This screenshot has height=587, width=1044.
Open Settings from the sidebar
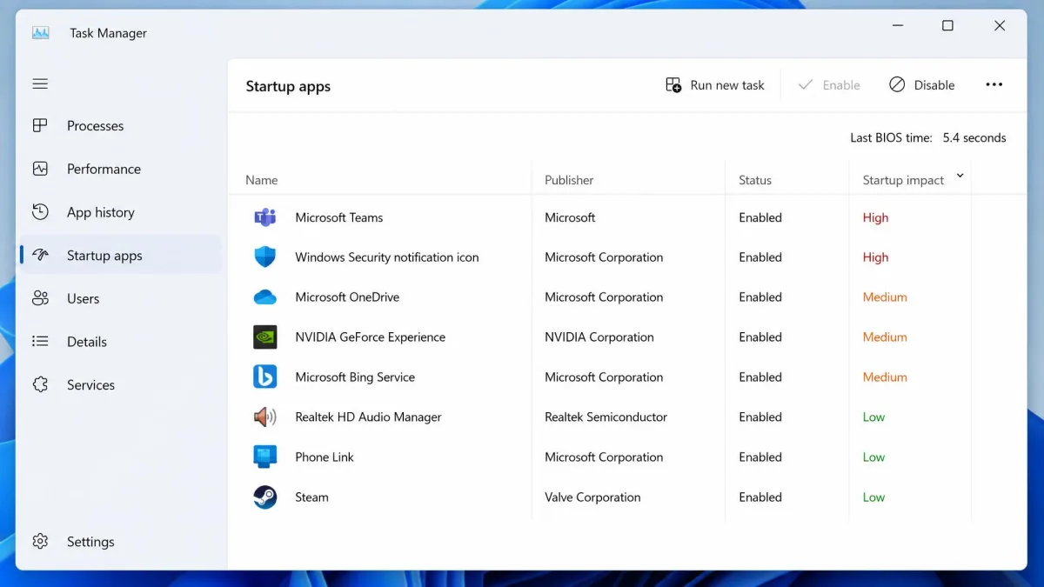click(x=120, y=541)
